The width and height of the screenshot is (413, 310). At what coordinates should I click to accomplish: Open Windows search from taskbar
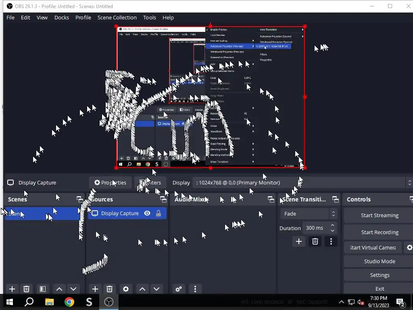[29, 302]
